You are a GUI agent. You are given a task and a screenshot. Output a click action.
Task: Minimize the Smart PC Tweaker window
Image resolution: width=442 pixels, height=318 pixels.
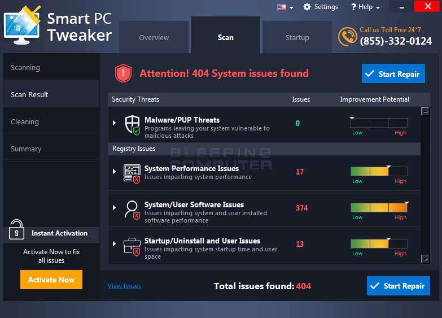tap(402, 6)
